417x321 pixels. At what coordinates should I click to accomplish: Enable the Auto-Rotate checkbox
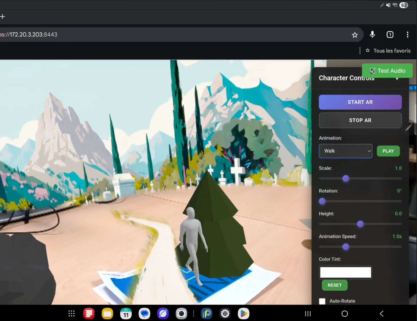[x=322, y=301]
